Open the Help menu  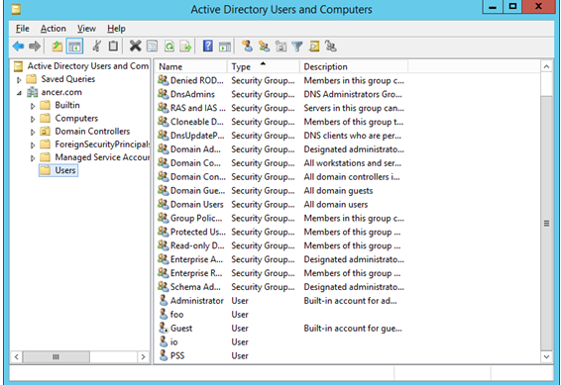point(116,29)
